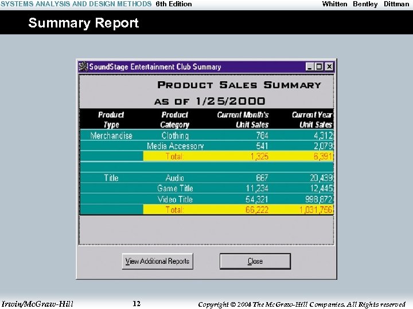
Task: Click Game Title monthly value 11,234
Action: pyautogui.click(x=257, y=188)
